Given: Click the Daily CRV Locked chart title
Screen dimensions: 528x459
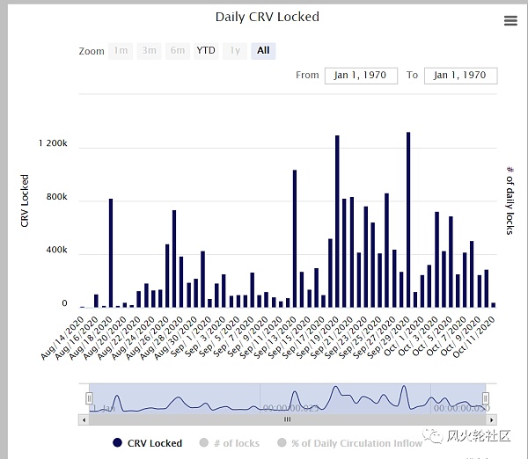Looking at the screenshot, I should (x=268, y=17).
